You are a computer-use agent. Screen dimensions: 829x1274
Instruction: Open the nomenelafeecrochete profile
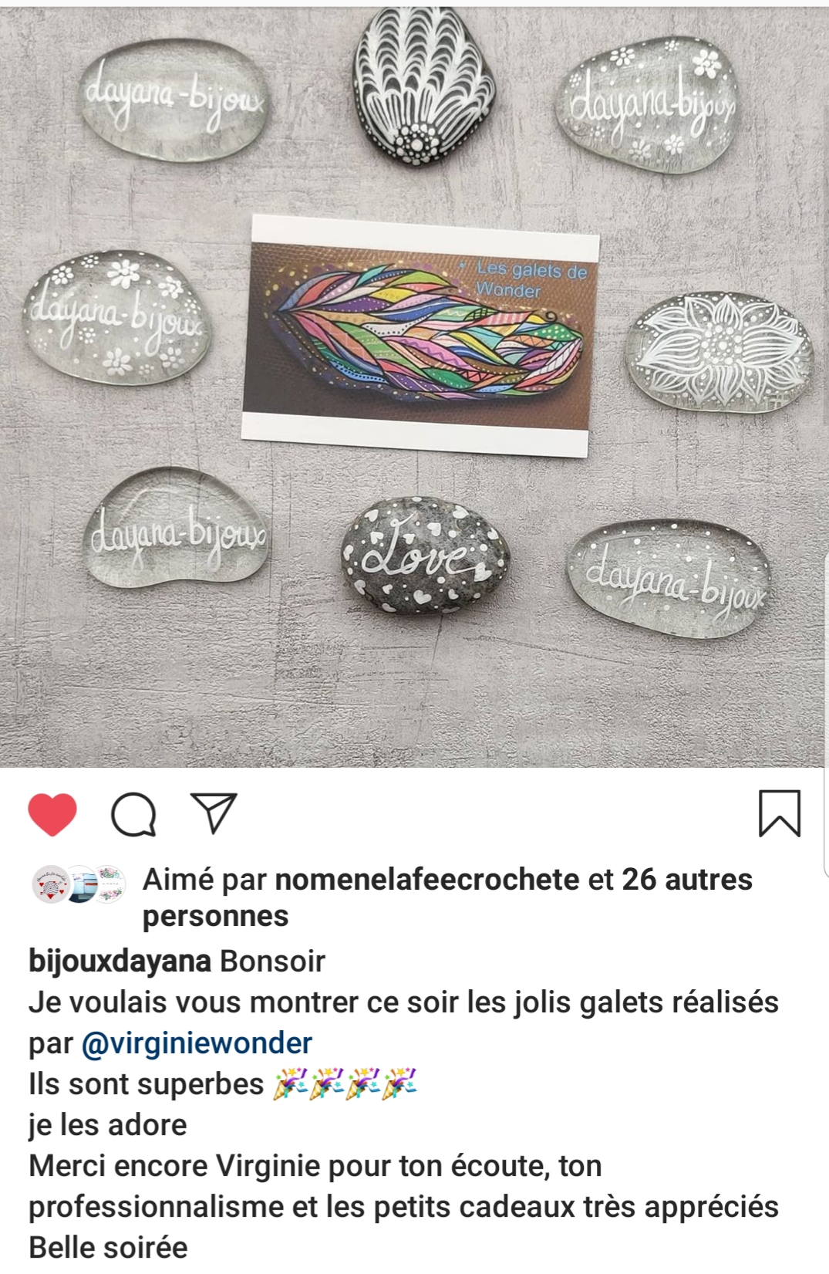[426, 880]
